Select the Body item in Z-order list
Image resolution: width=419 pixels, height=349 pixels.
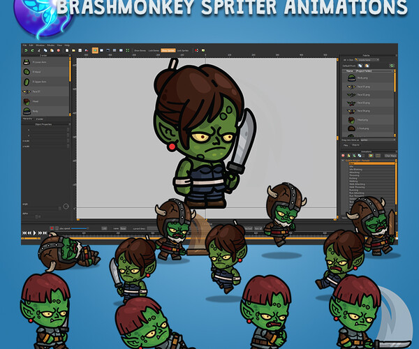45,111
